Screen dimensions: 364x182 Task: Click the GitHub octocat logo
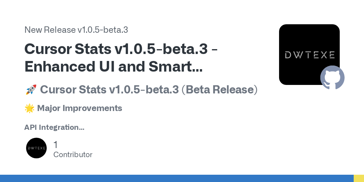coord(332,77)
